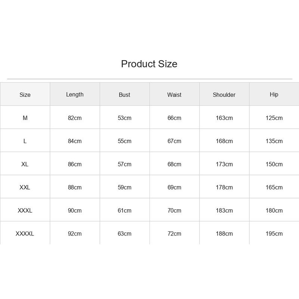Viewport: 299px width, 299px height.
Task: Click the 82cm length cell
Action: 75,118
